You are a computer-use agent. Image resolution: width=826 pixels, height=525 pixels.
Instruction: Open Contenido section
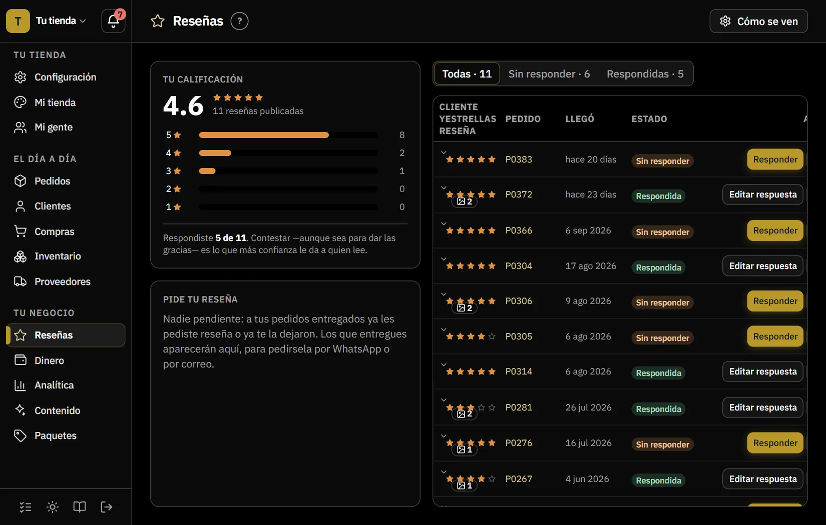[66, 410]
